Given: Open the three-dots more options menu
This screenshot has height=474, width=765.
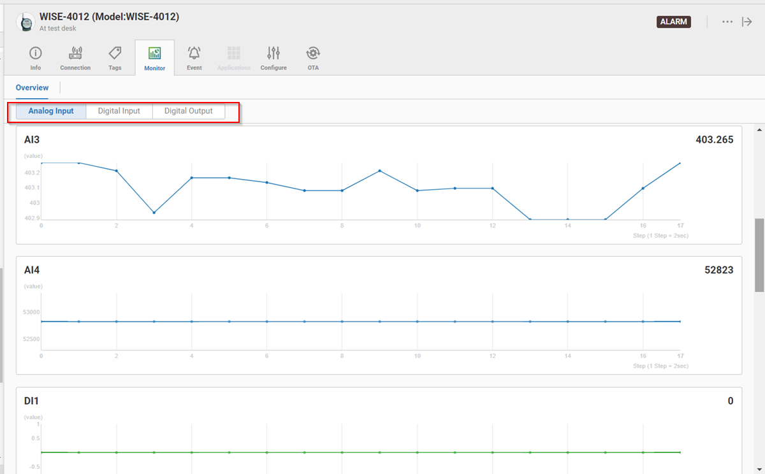Looking at the screenshot, I should coord(727,22).
